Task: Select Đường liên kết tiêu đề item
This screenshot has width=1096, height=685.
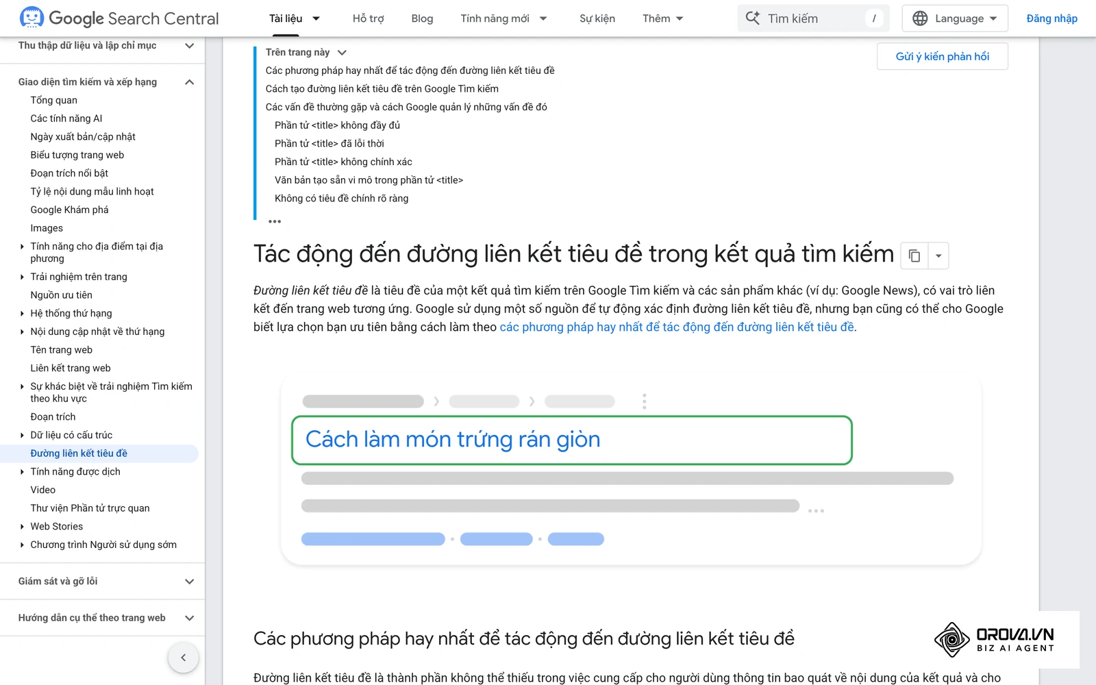Action: (x=79, y=453)
